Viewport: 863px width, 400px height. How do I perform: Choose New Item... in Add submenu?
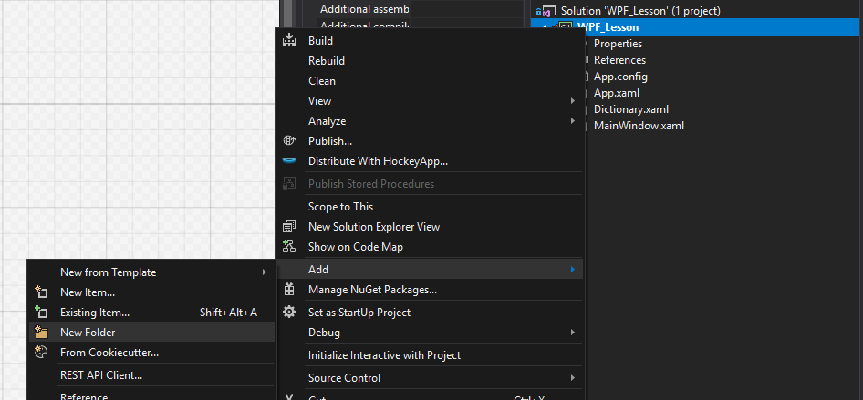coord(151,292)
